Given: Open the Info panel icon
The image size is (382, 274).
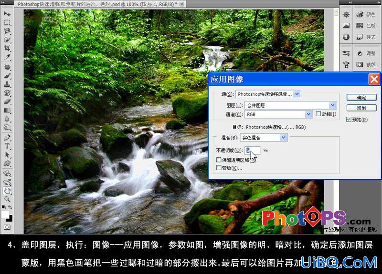Looking at the screenshot, I should pyautogui.click(x=346, y=37).
